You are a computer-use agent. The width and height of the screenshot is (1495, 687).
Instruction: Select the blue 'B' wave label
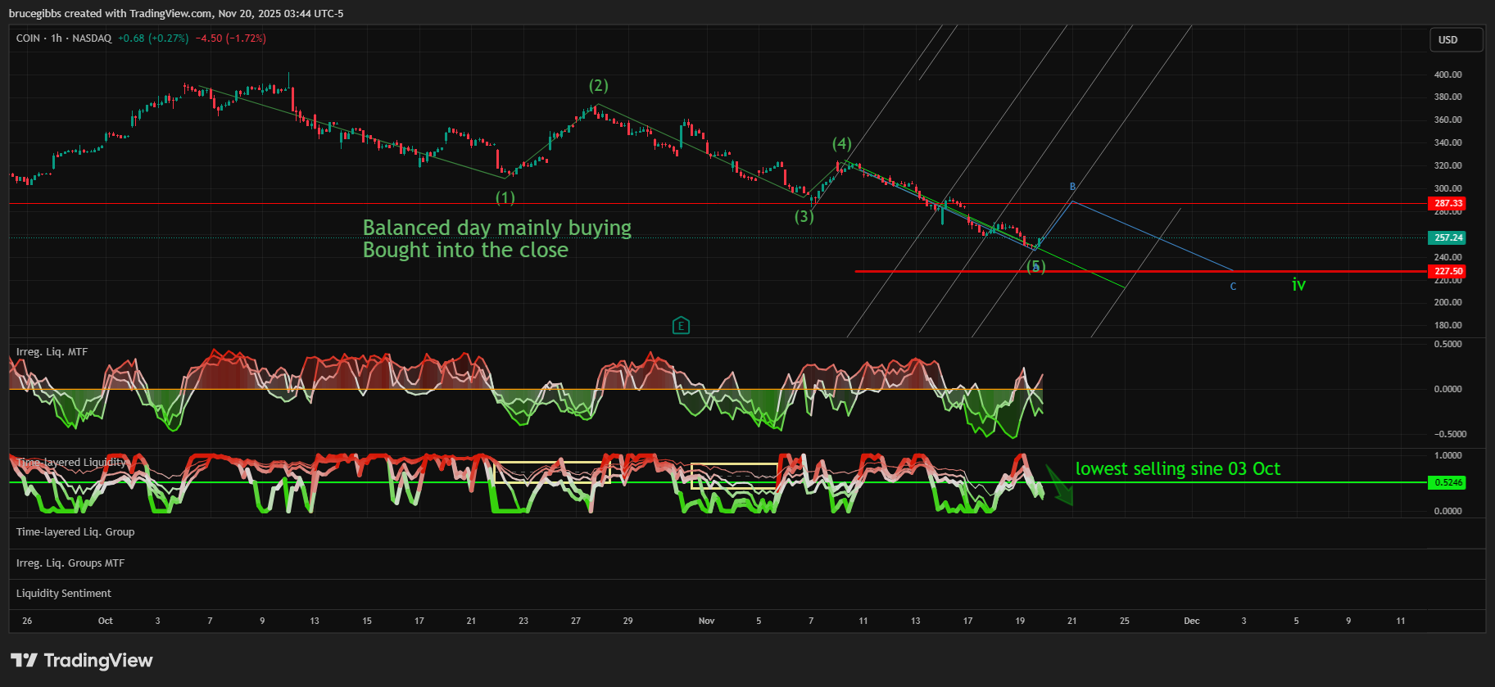tap(1072, 188)
